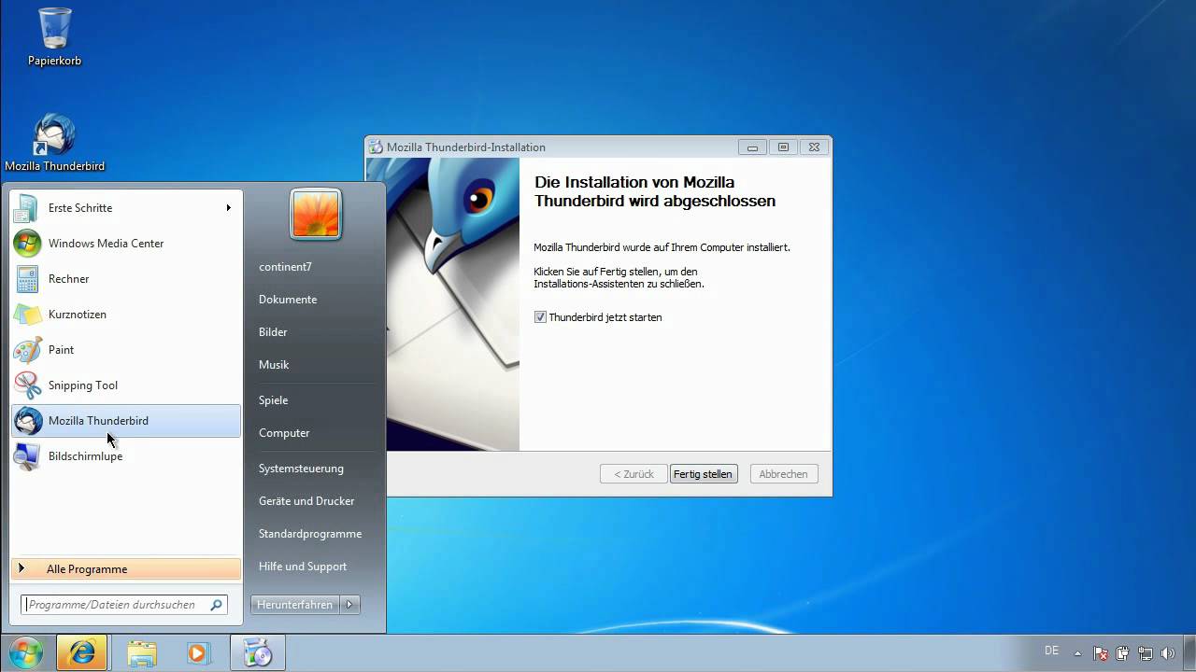The width and height of the screenshot is (1196, 672).
Task: Expand shutdown options arrow next to Herunterfahren
Action: click(x=349, y=605)
